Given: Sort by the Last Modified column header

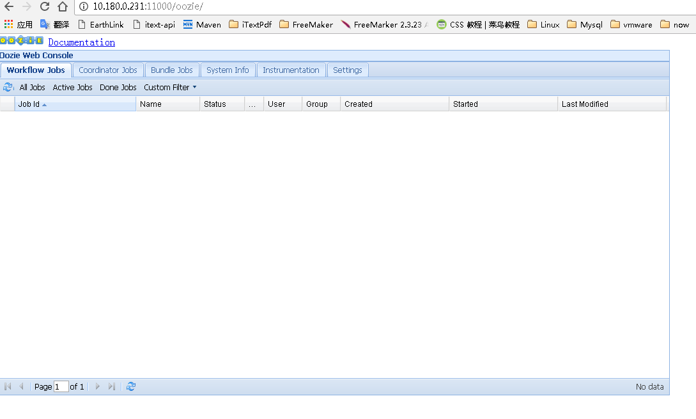Looking at the screenshot, I should click(612, 104).
